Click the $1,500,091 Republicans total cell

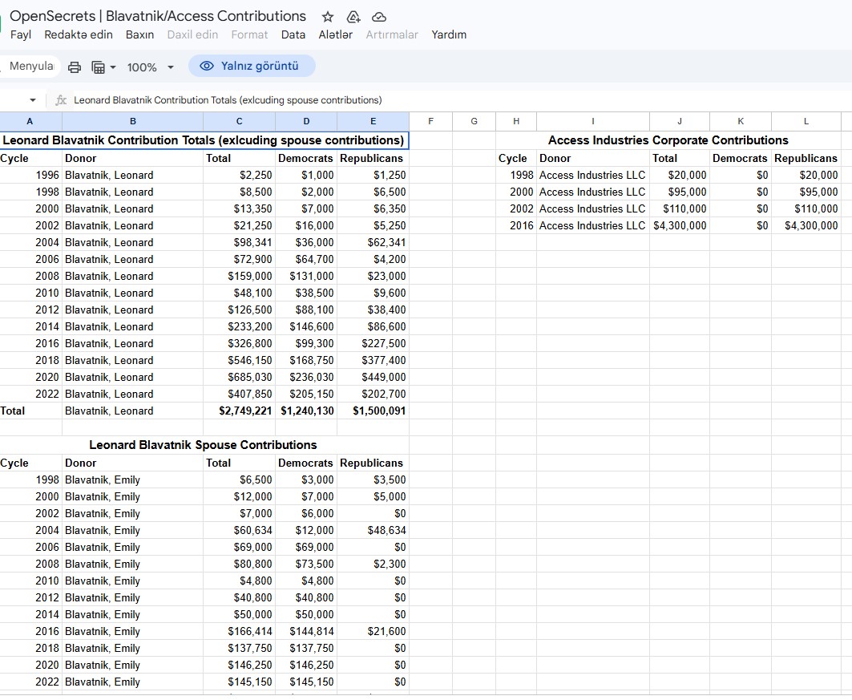pos(373,411)
